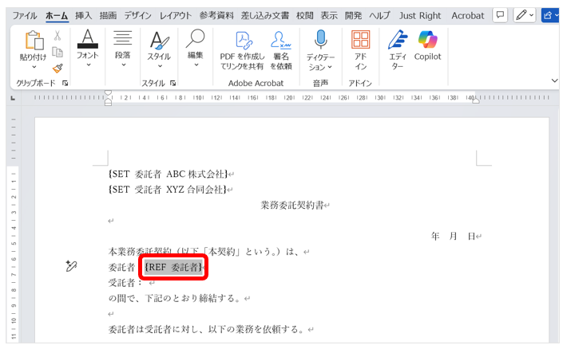Click the vertical ruler on the left

click(14, 227)
